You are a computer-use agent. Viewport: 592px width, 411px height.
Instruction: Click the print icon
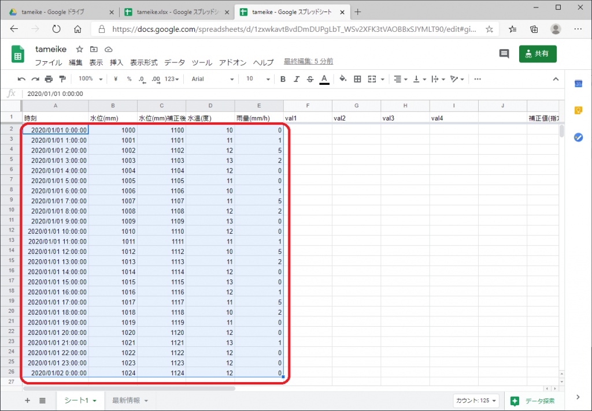(49, 79)
